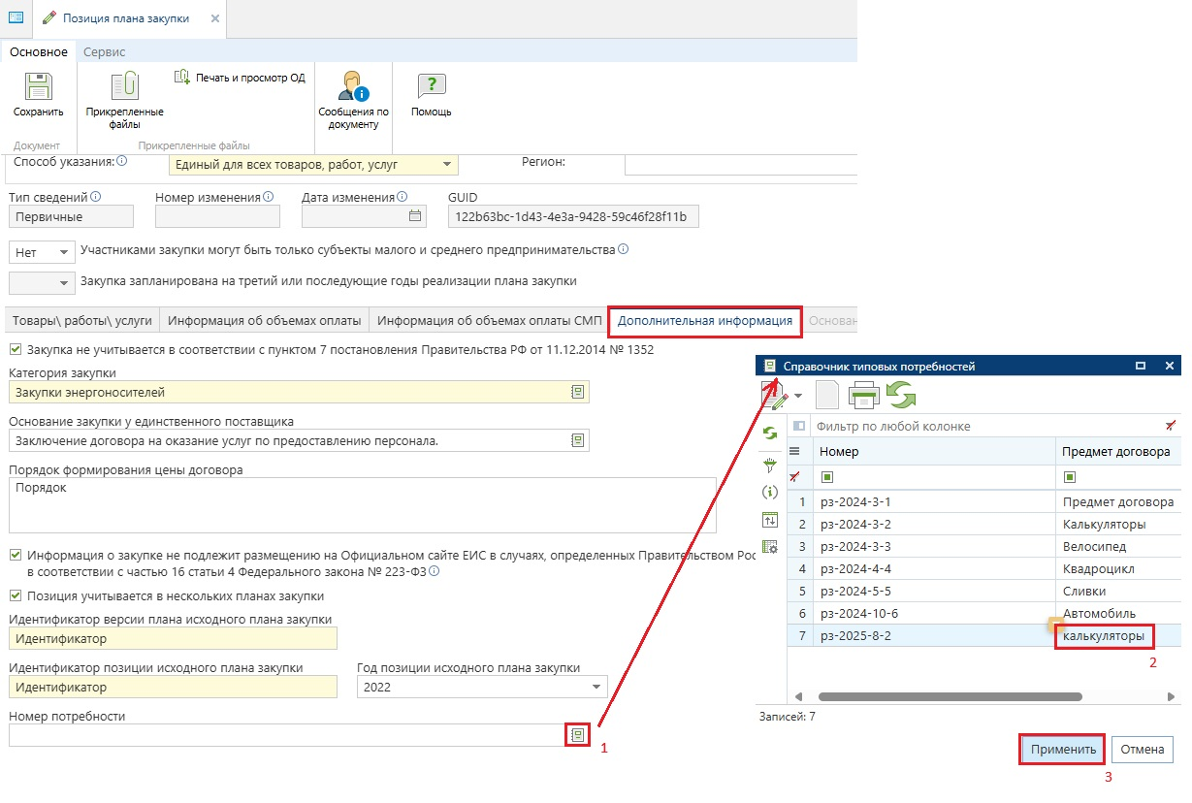Open Способ указания dropdown
Viewport: 1192px width, 803px height.
446,165
